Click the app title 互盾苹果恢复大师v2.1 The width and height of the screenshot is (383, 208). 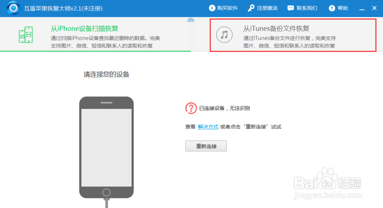coord(63,8)
